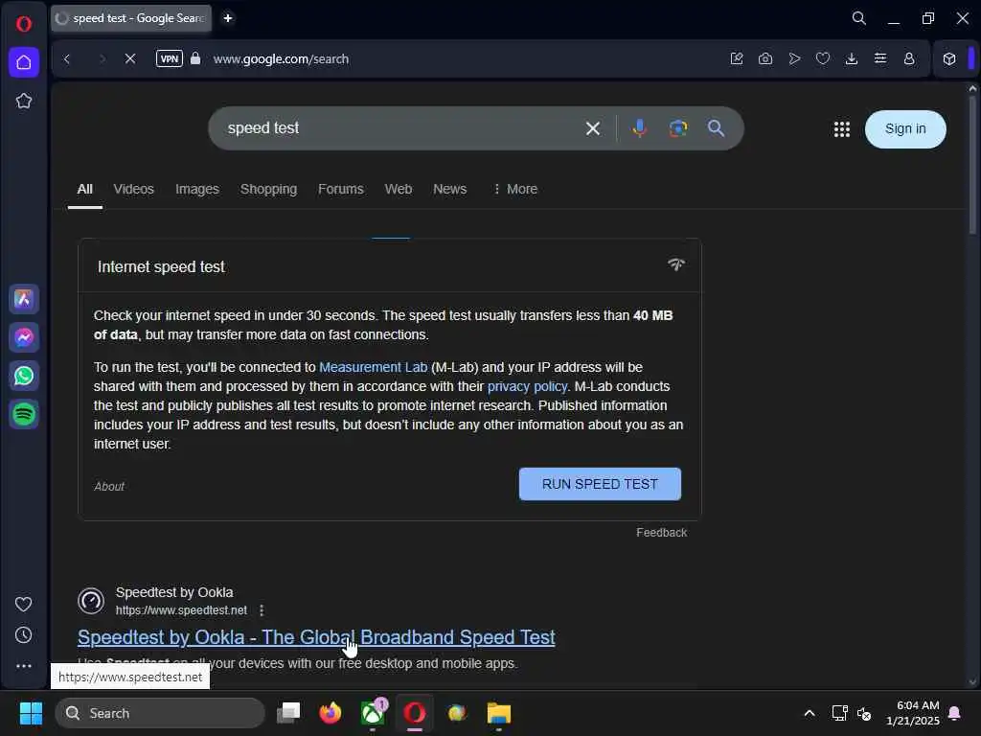Show hidden system tray icons chevron
Viewport: 981px width, 736px height.
[809, 713]
